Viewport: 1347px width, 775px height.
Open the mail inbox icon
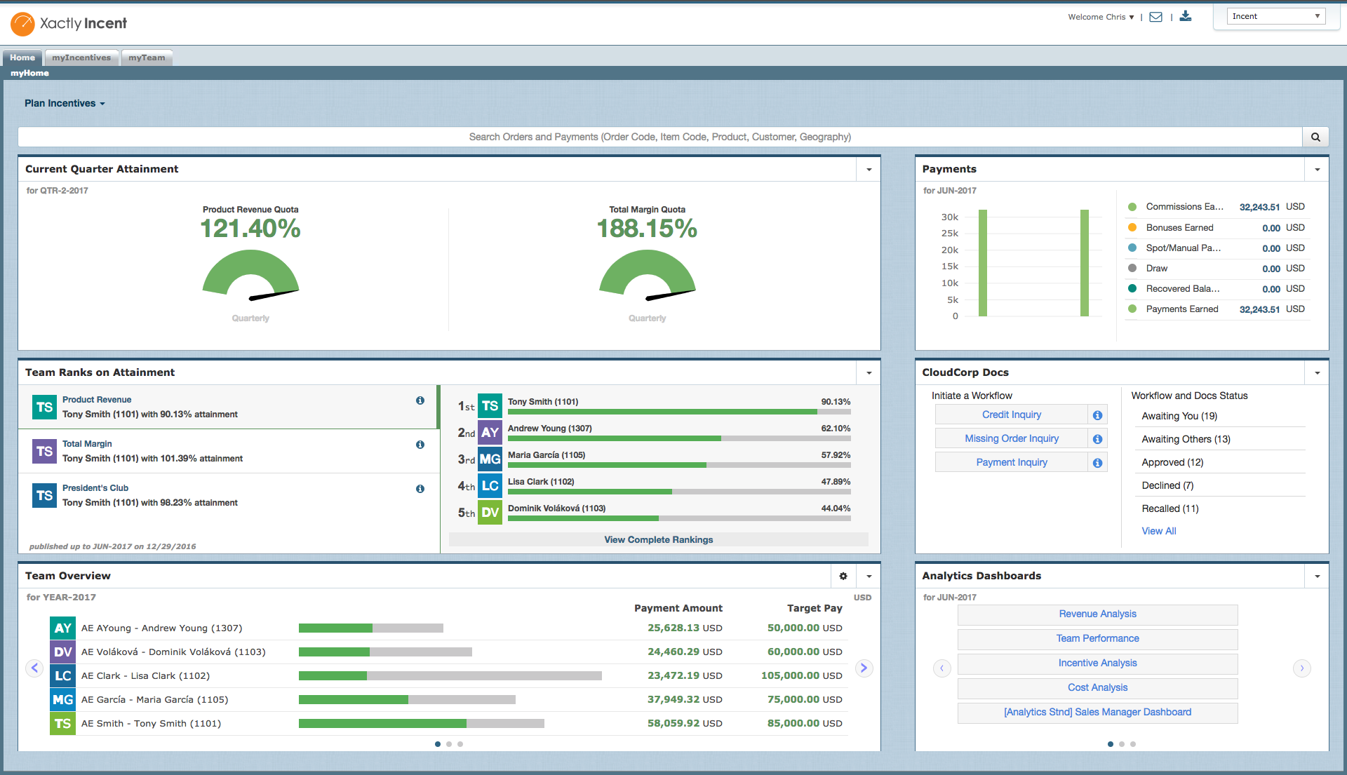1156,17
